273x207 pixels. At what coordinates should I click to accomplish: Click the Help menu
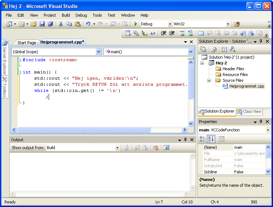click(x=144, y=15)
